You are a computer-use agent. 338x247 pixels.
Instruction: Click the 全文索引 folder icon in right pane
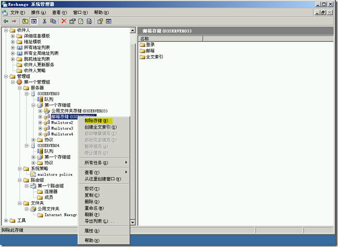pyautogui.click(x=142, y=57)
